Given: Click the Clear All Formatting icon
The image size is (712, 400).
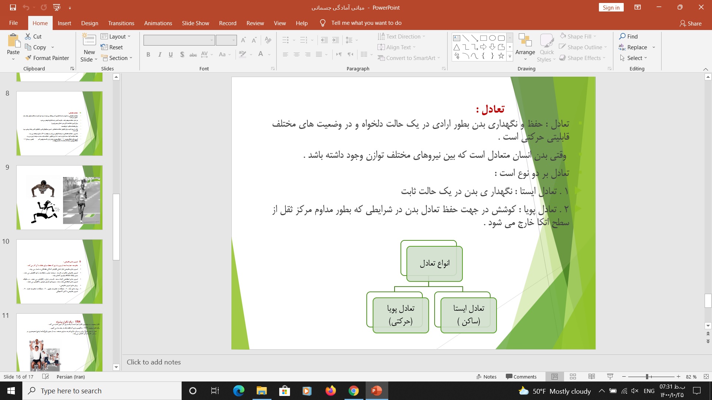Looking at the screenshot, I should 268,40.
